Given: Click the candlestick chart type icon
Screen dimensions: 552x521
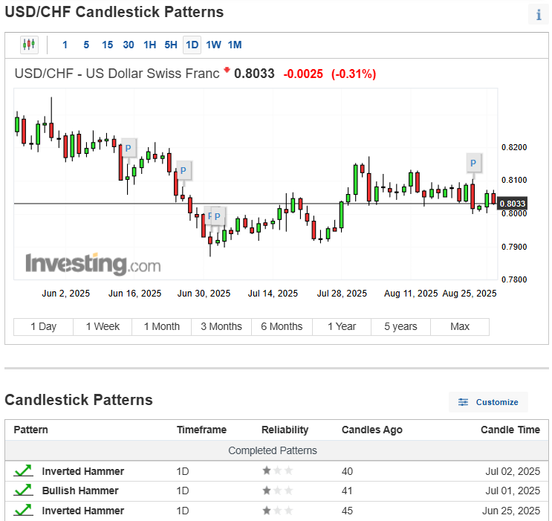Looking at the screenshot, I should coord(29,45).
